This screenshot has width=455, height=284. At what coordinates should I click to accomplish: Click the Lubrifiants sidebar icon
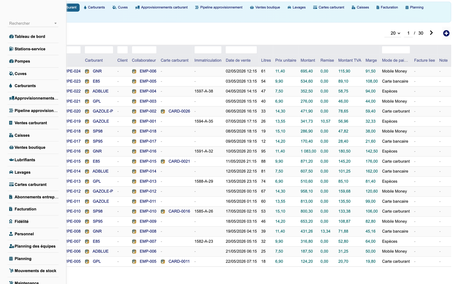click(11, 160)
